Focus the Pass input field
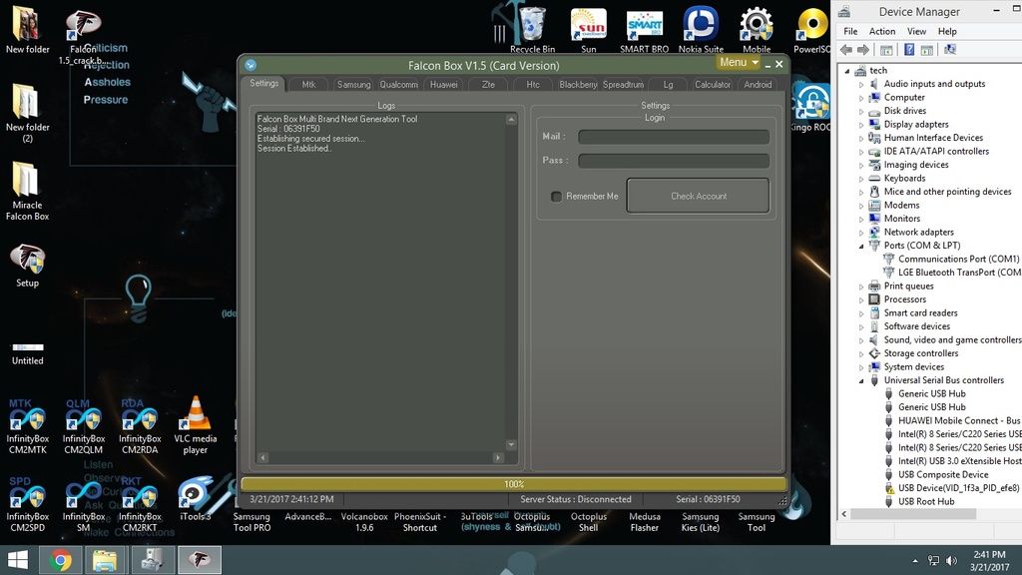The width and height of the screenshot is (1022, 575). (674, 161)
